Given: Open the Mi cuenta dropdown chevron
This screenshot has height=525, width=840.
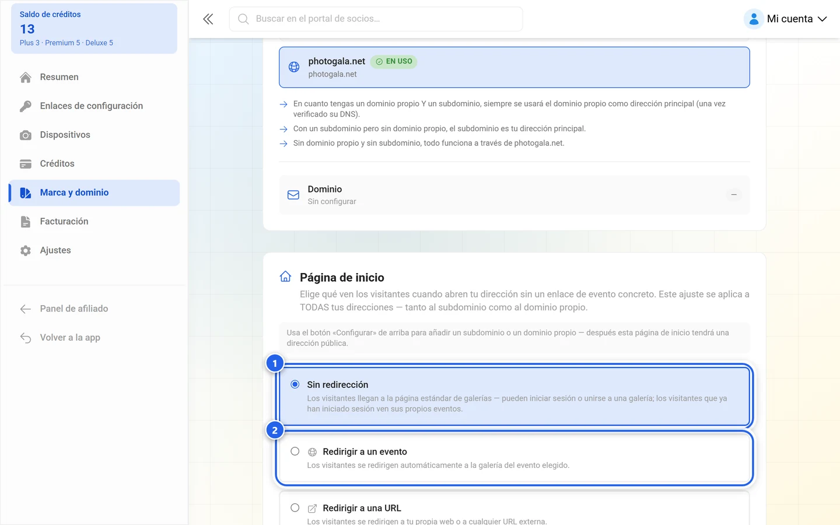Looking at the screenshot, I should 822,19.
